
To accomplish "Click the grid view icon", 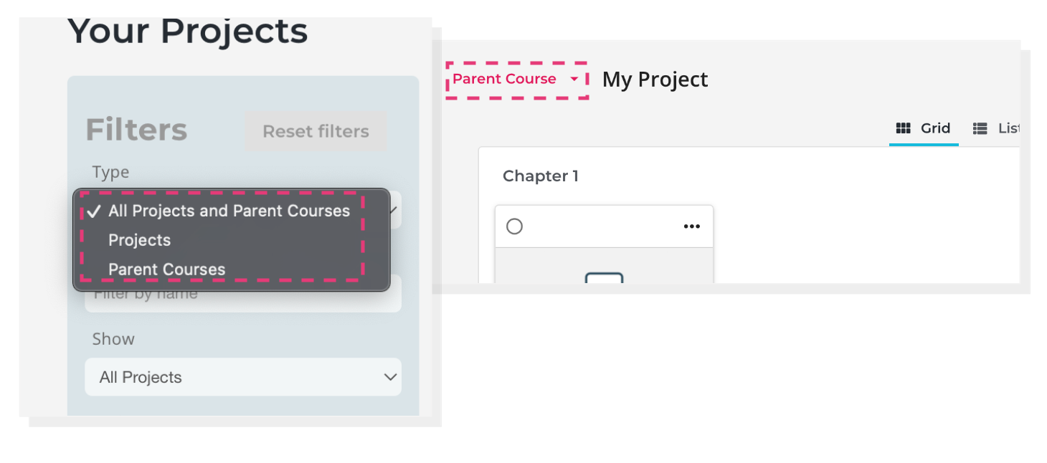I will (904, 128).
